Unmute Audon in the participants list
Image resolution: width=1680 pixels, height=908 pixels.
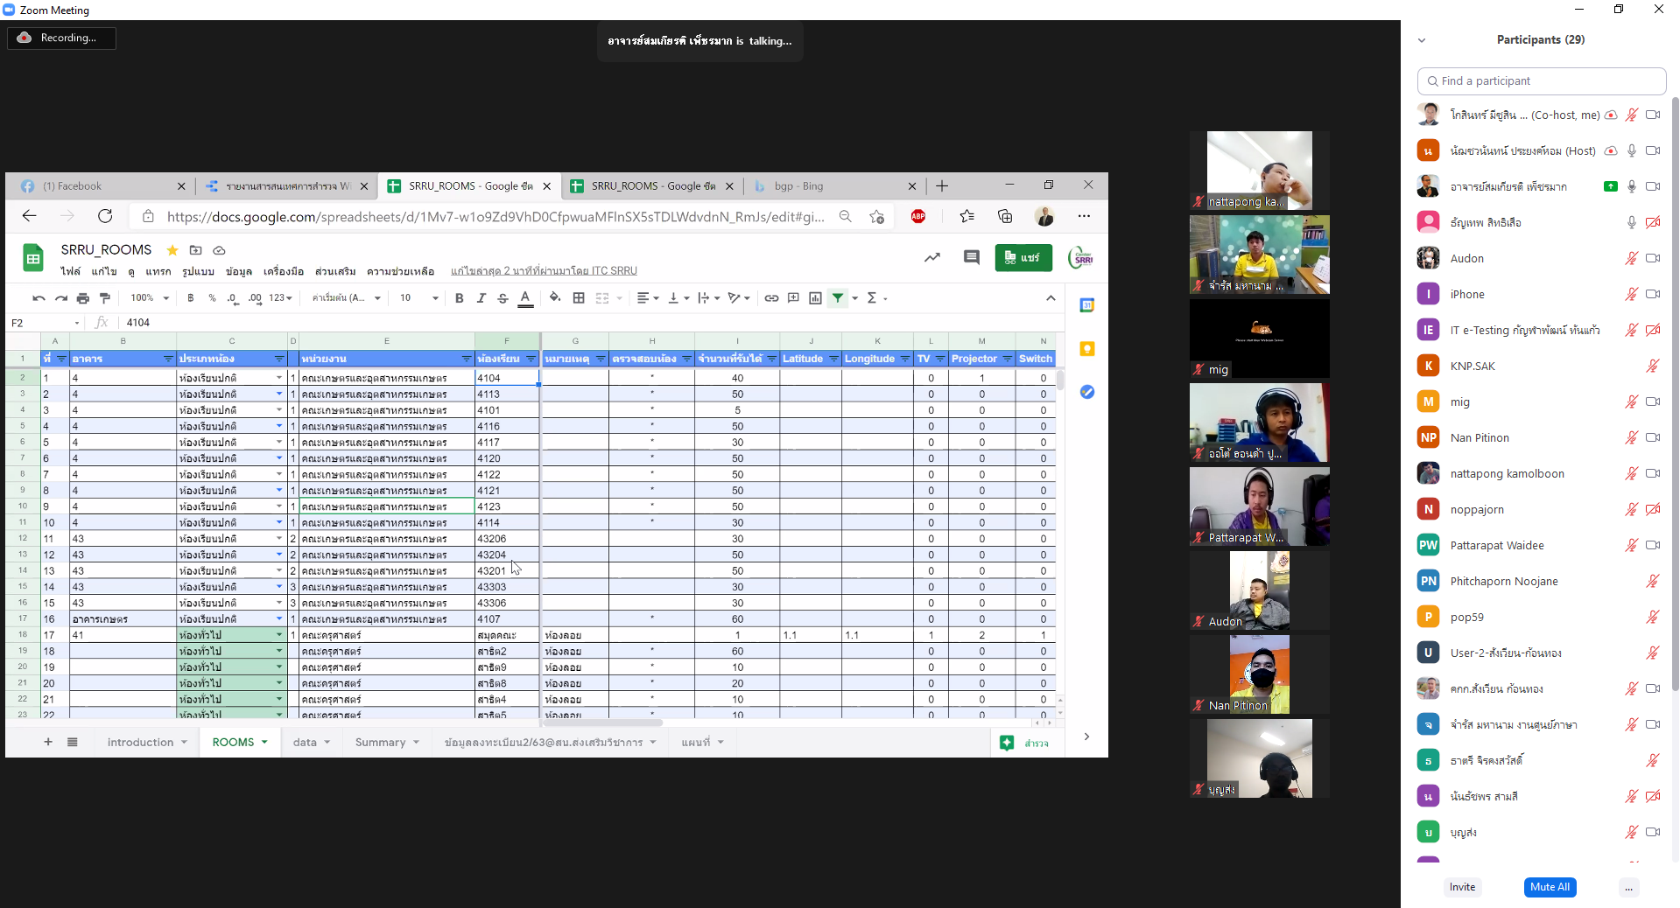tap(1631, 259)
